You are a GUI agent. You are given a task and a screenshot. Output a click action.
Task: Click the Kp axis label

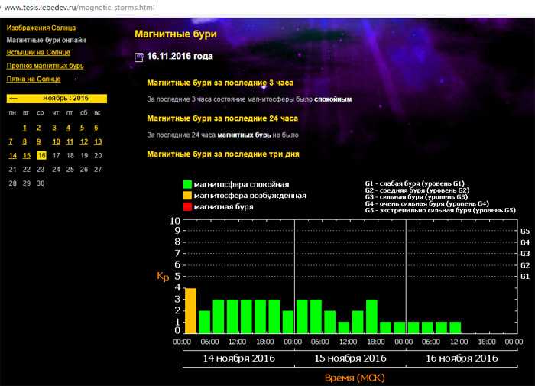tap(163, 276)
